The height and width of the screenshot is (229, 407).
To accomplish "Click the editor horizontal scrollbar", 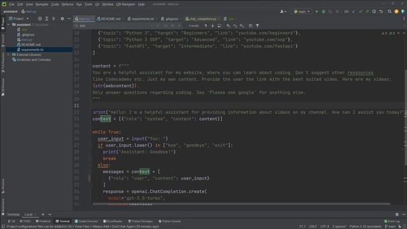I will point(241,204).
